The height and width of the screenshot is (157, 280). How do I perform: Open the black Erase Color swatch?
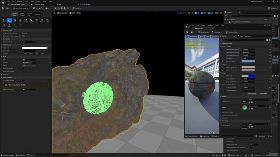click(29, 51)
